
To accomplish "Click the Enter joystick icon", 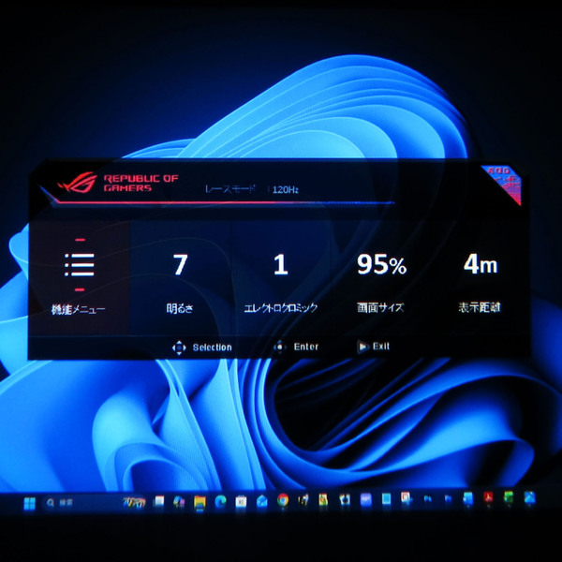I will click(279, 347).
